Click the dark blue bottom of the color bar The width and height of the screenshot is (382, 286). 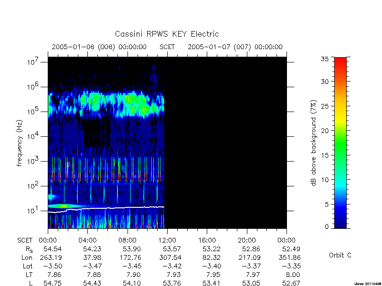[340, 224]
